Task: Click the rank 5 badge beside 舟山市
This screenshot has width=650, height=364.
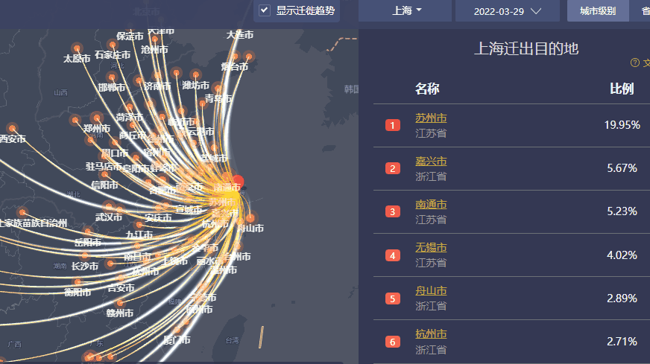Action: point(393,298)
